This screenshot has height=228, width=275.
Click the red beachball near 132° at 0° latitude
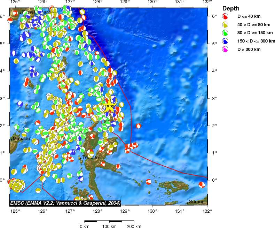tap(202, 185)
